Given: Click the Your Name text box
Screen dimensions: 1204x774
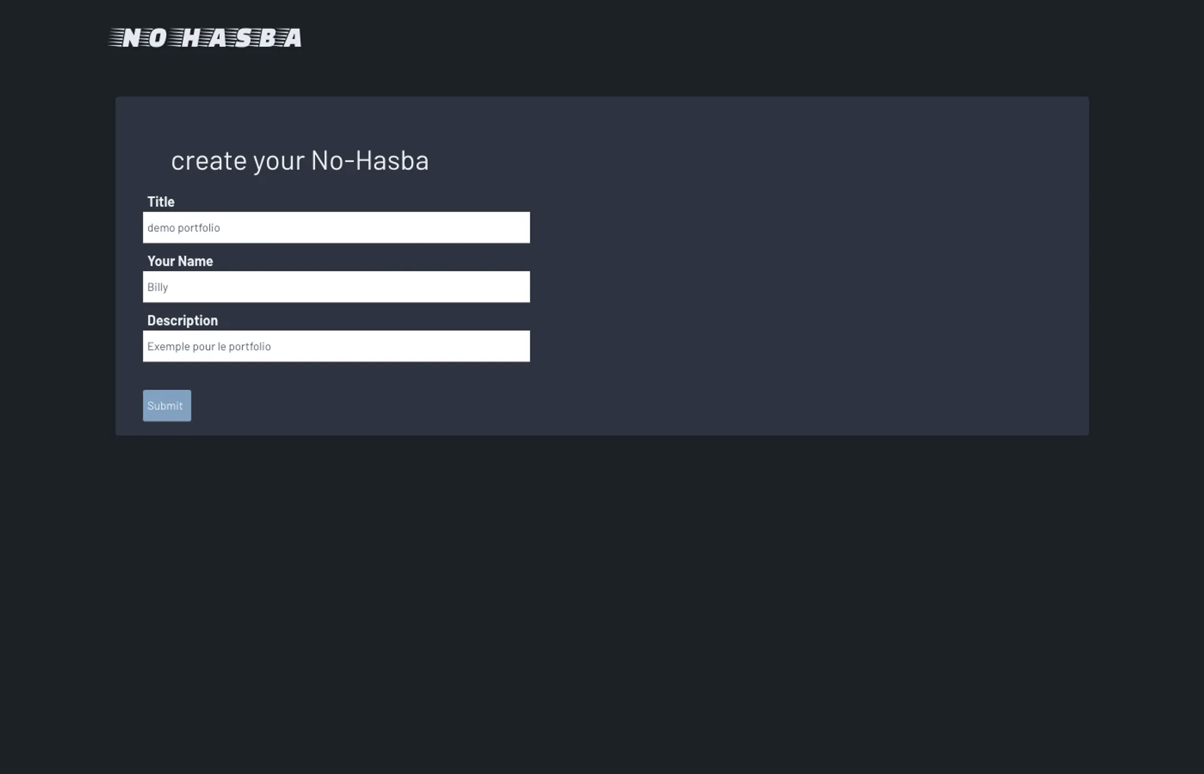Looking at the screenshot, I should pyautogui.click(x=336, y=287).
